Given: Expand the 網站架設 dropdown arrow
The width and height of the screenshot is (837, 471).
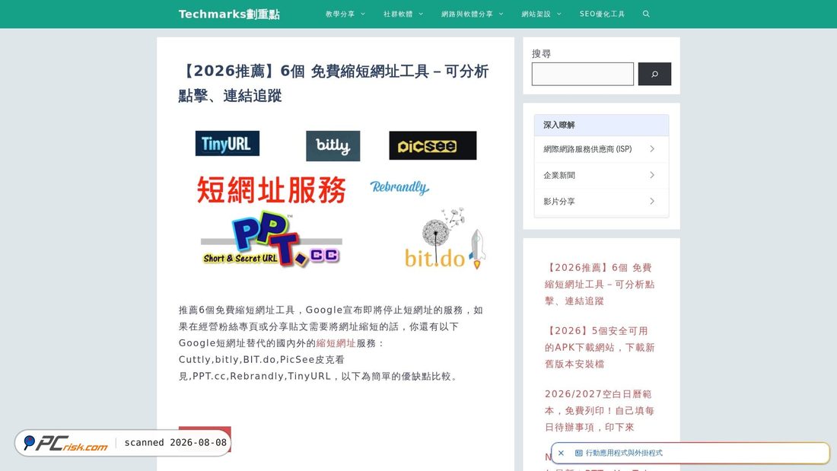Looking at the screenshot, I should (x=559, y=14).
